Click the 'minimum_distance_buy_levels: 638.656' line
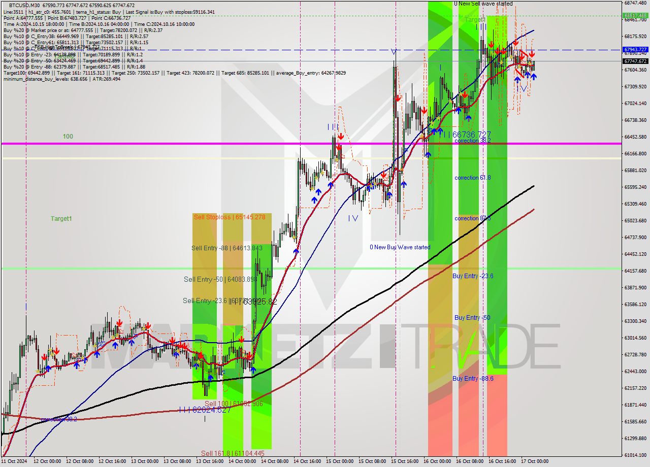Image resolution: width=650 pixels, height=467 pixels. click(62, 79)
